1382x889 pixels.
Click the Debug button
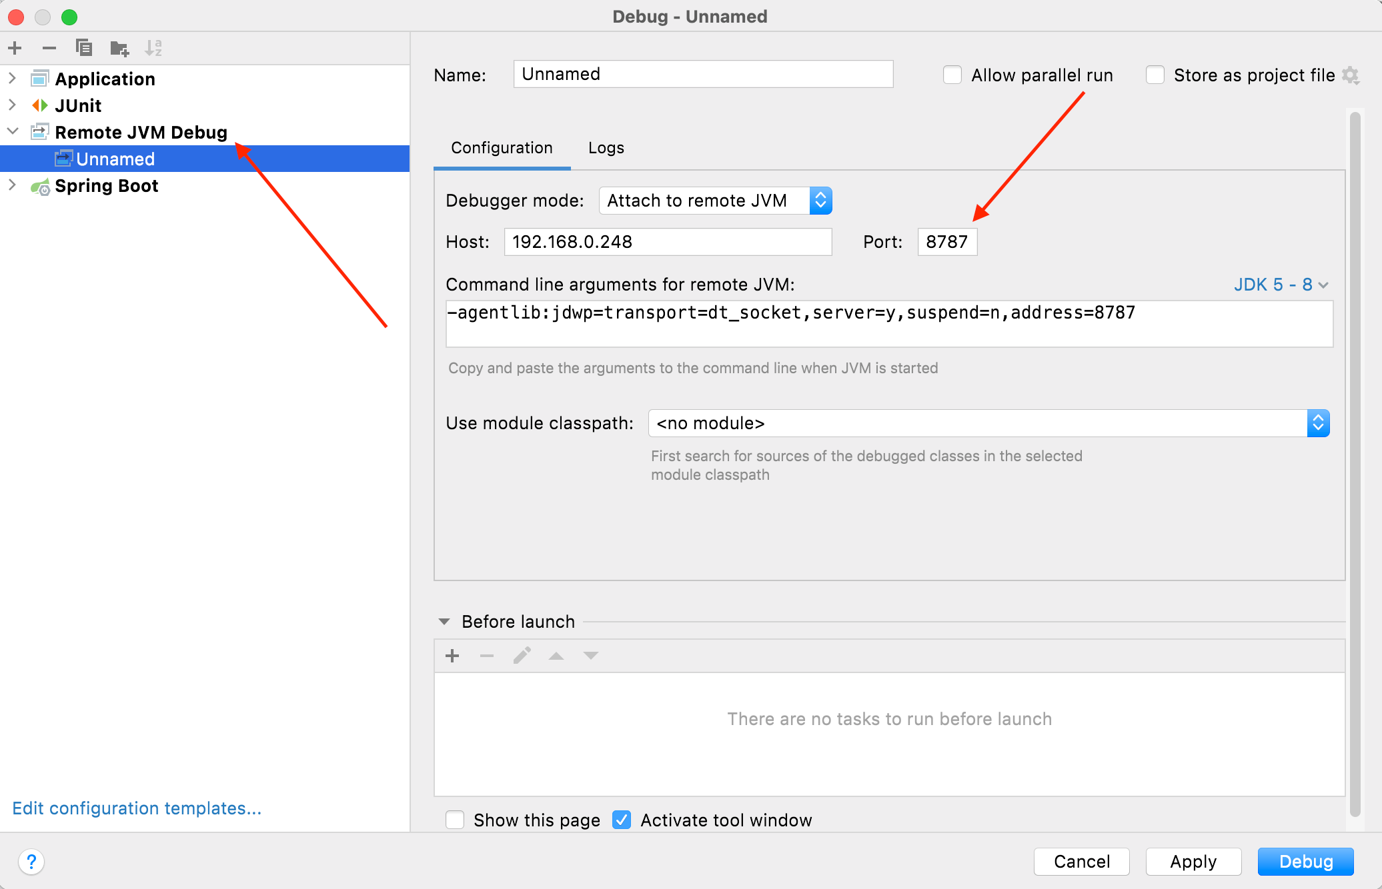(x=1305, y=862)
